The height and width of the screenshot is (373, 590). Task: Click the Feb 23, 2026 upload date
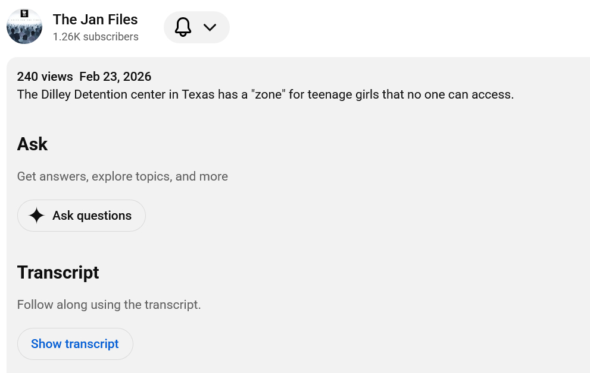115,77
